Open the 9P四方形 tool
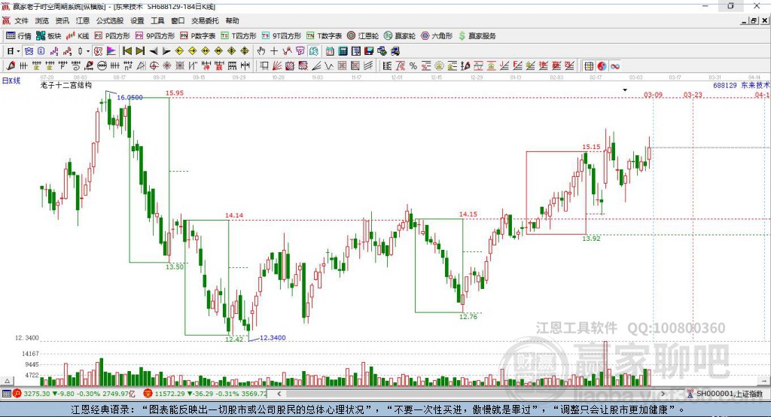 pyautogui.click(x=155, y=36)
